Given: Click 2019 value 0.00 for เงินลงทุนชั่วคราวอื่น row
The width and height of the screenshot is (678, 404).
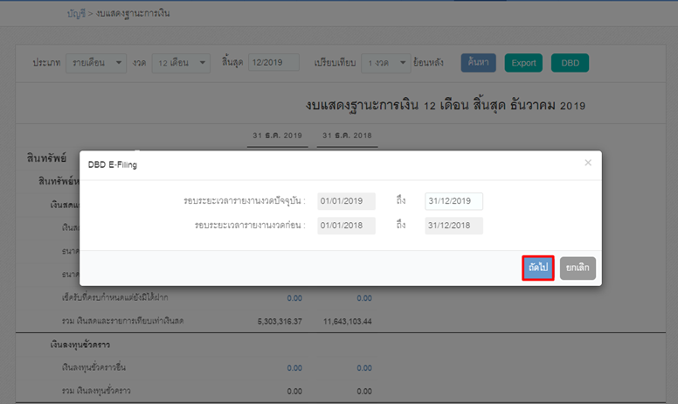Looking at the screenshot, I should pyautogui.click(x=294, y=368).
